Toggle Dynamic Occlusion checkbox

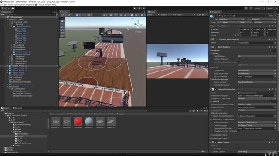point(238,85)
